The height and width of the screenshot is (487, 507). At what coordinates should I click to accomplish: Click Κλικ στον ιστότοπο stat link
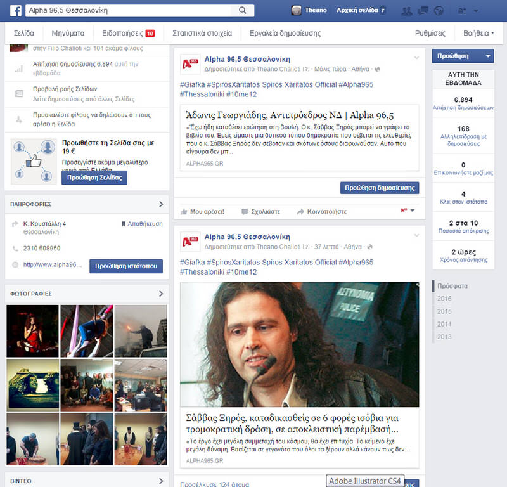pos(463,202)
